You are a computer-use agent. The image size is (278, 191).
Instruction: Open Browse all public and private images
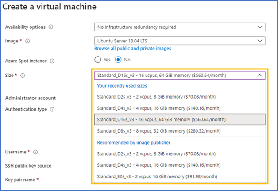pyautogui.click(x=133, y=49)
